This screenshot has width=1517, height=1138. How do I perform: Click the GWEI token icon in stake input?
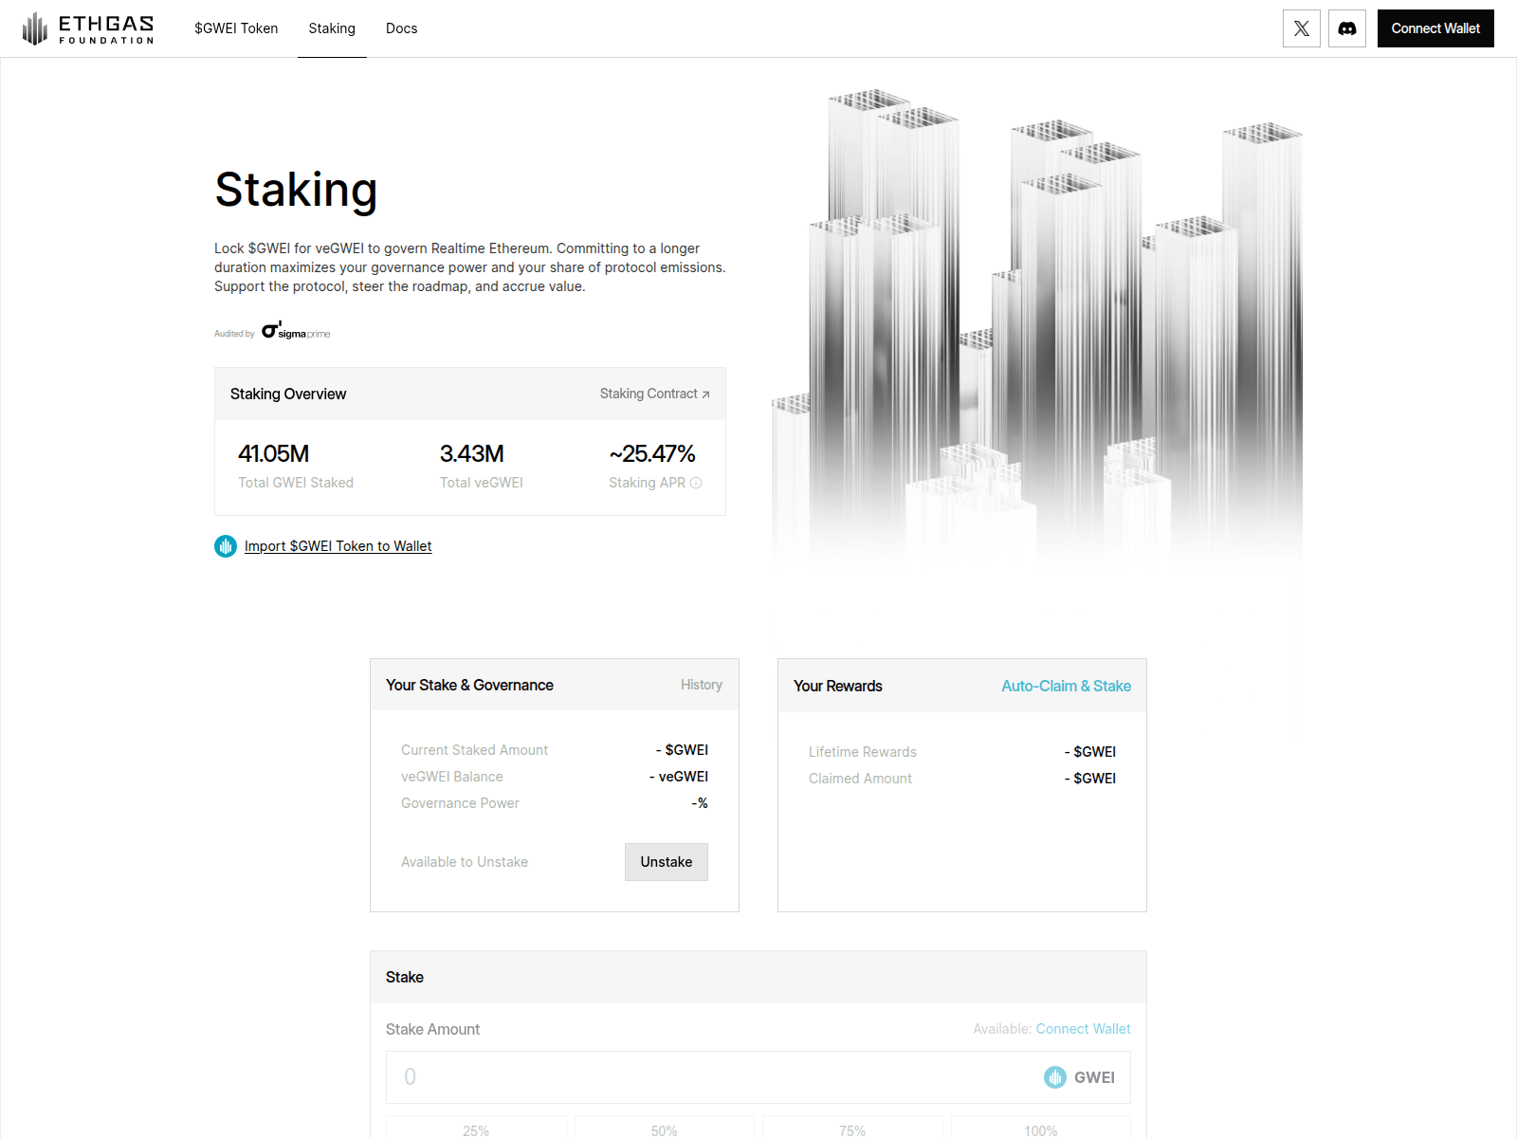click(x=1053, y=1076)
